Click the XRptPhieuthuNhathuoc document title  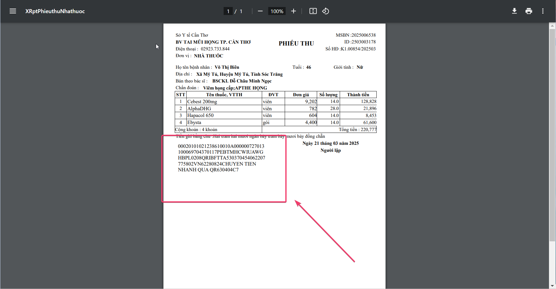pyautogui.click(x=55, y=11)
